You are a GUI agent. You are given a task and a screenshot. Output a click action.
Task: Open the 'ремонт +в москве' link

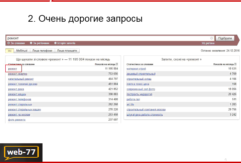[19, 115]
